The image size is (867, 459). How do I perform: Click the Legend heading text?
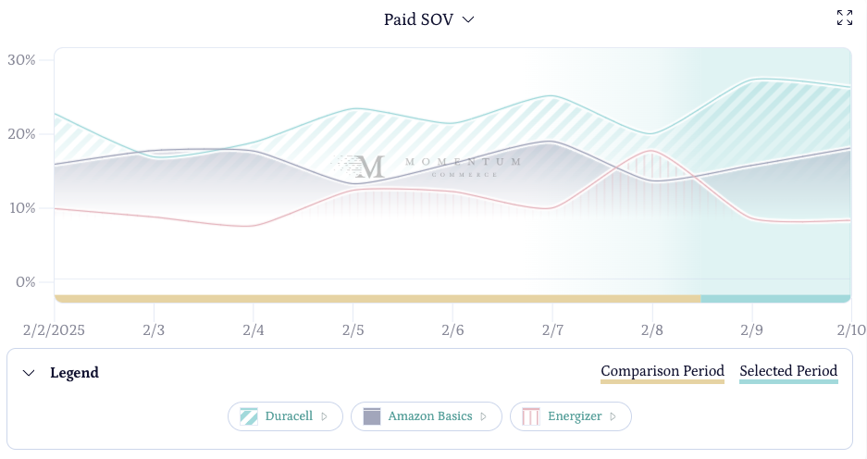[x=75, y=373]
